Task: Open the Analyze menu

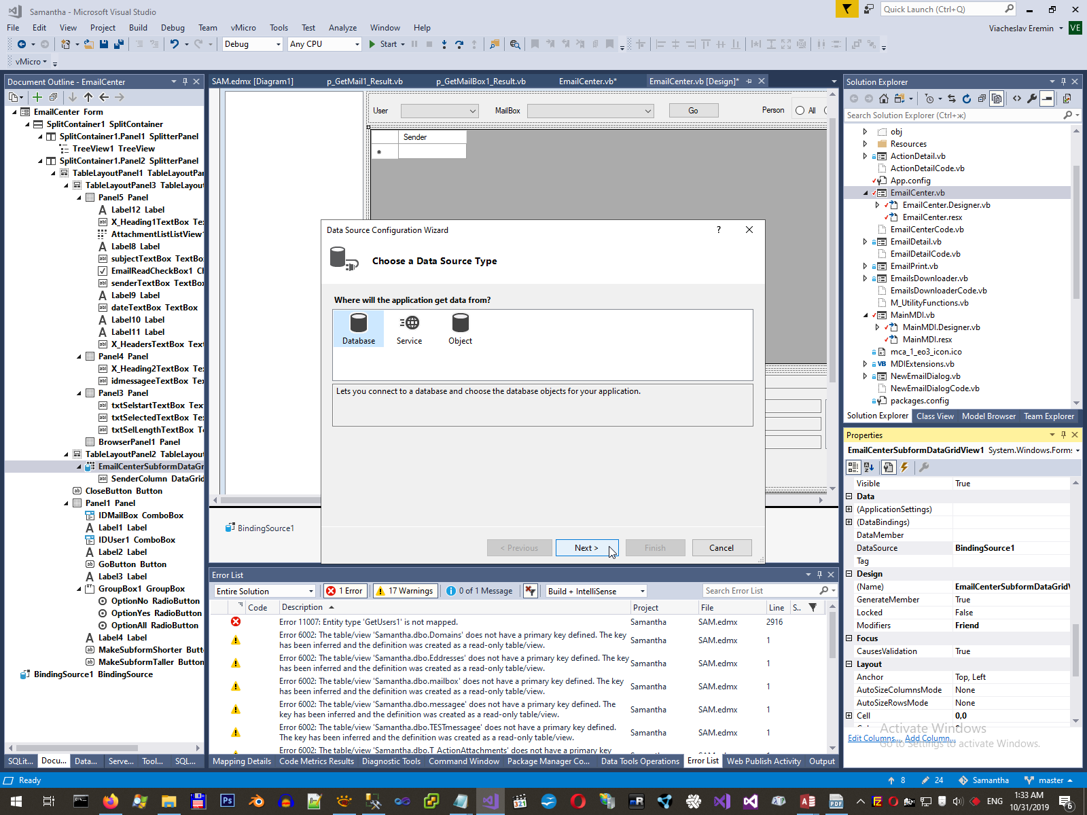Action: click(x=342, y=28)
